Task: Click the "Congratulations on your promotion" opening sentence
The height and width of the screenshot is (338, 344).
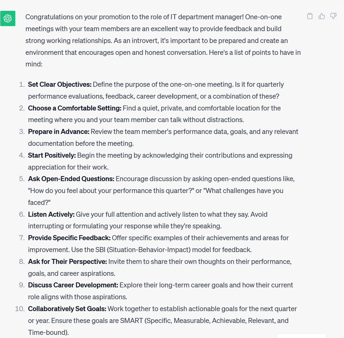Action: (135, 17)
